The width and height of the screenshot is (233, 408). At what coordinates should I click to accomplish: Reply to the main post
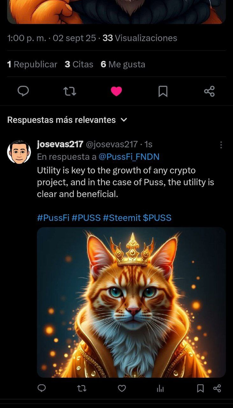[x=23, y=91]
